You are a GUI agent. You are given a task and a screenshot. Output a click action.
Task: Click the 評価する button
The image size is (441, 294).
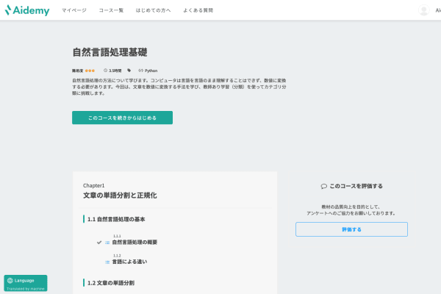[x=351, y=229]
